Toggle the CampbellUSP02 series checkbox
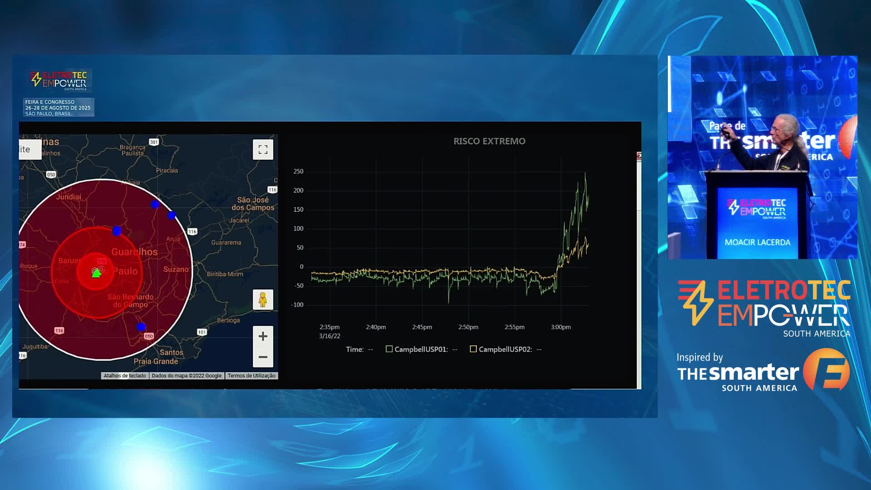 point(473,349)
